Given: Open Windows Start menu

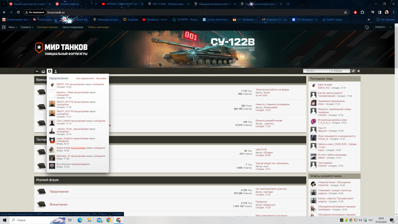Looking at the screenshot, I should (x=4, y=220).
